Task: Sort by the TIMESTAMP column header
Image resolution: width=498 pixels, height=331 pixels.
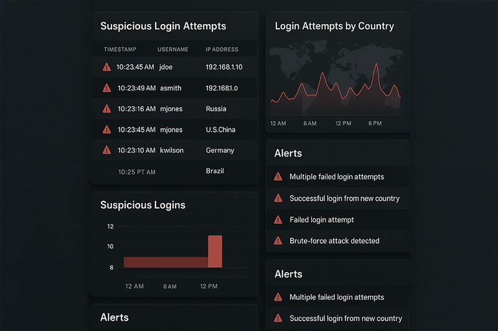Action: 120,49
